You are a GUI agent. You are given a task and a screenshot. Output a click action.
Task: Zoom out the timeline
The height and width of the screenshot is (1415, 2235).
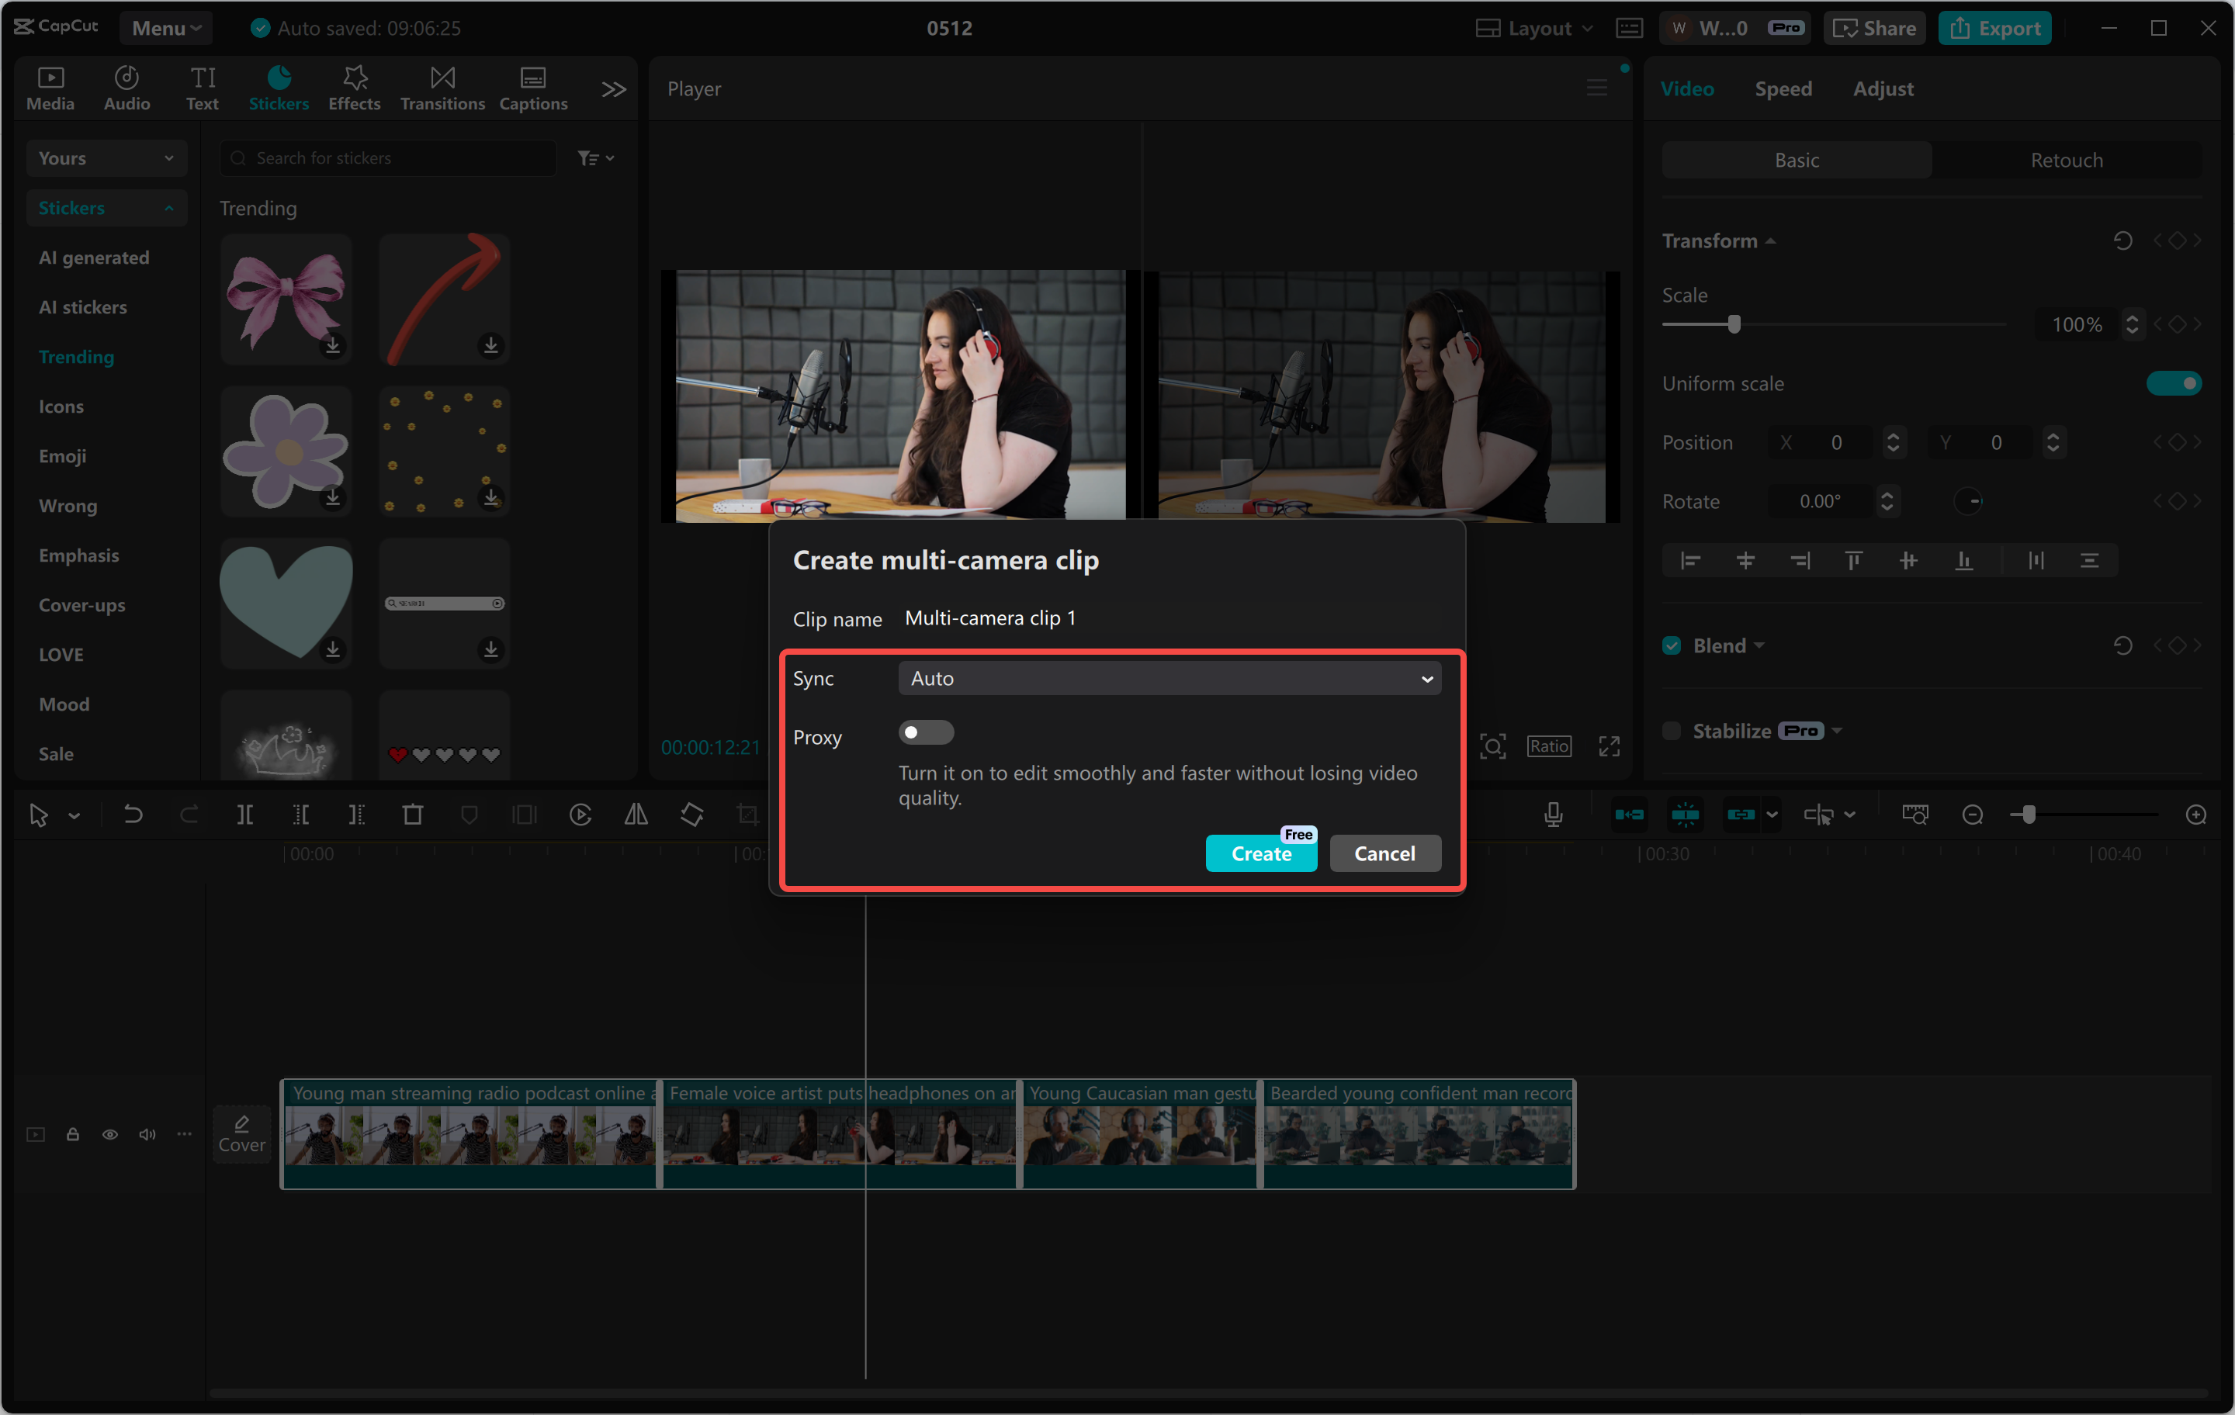(1973, 815)
